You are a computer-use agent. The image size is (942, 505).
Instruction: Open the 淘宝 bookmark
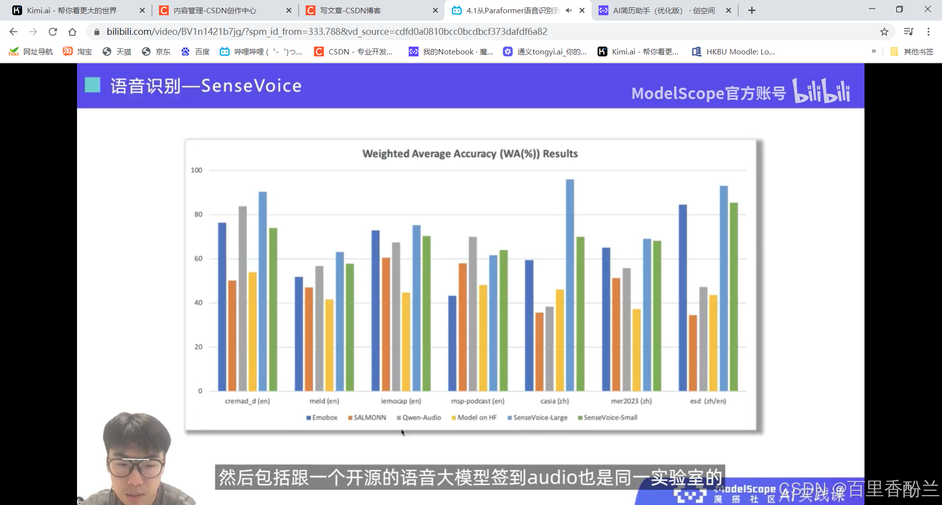(x=78, y=51)
